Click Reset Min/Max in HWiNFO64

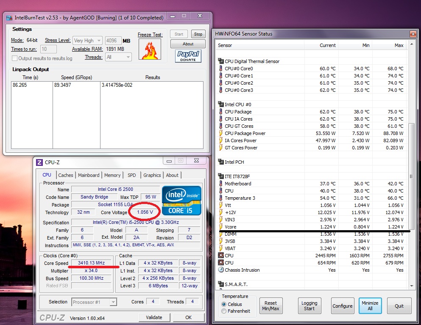point(270,306)
